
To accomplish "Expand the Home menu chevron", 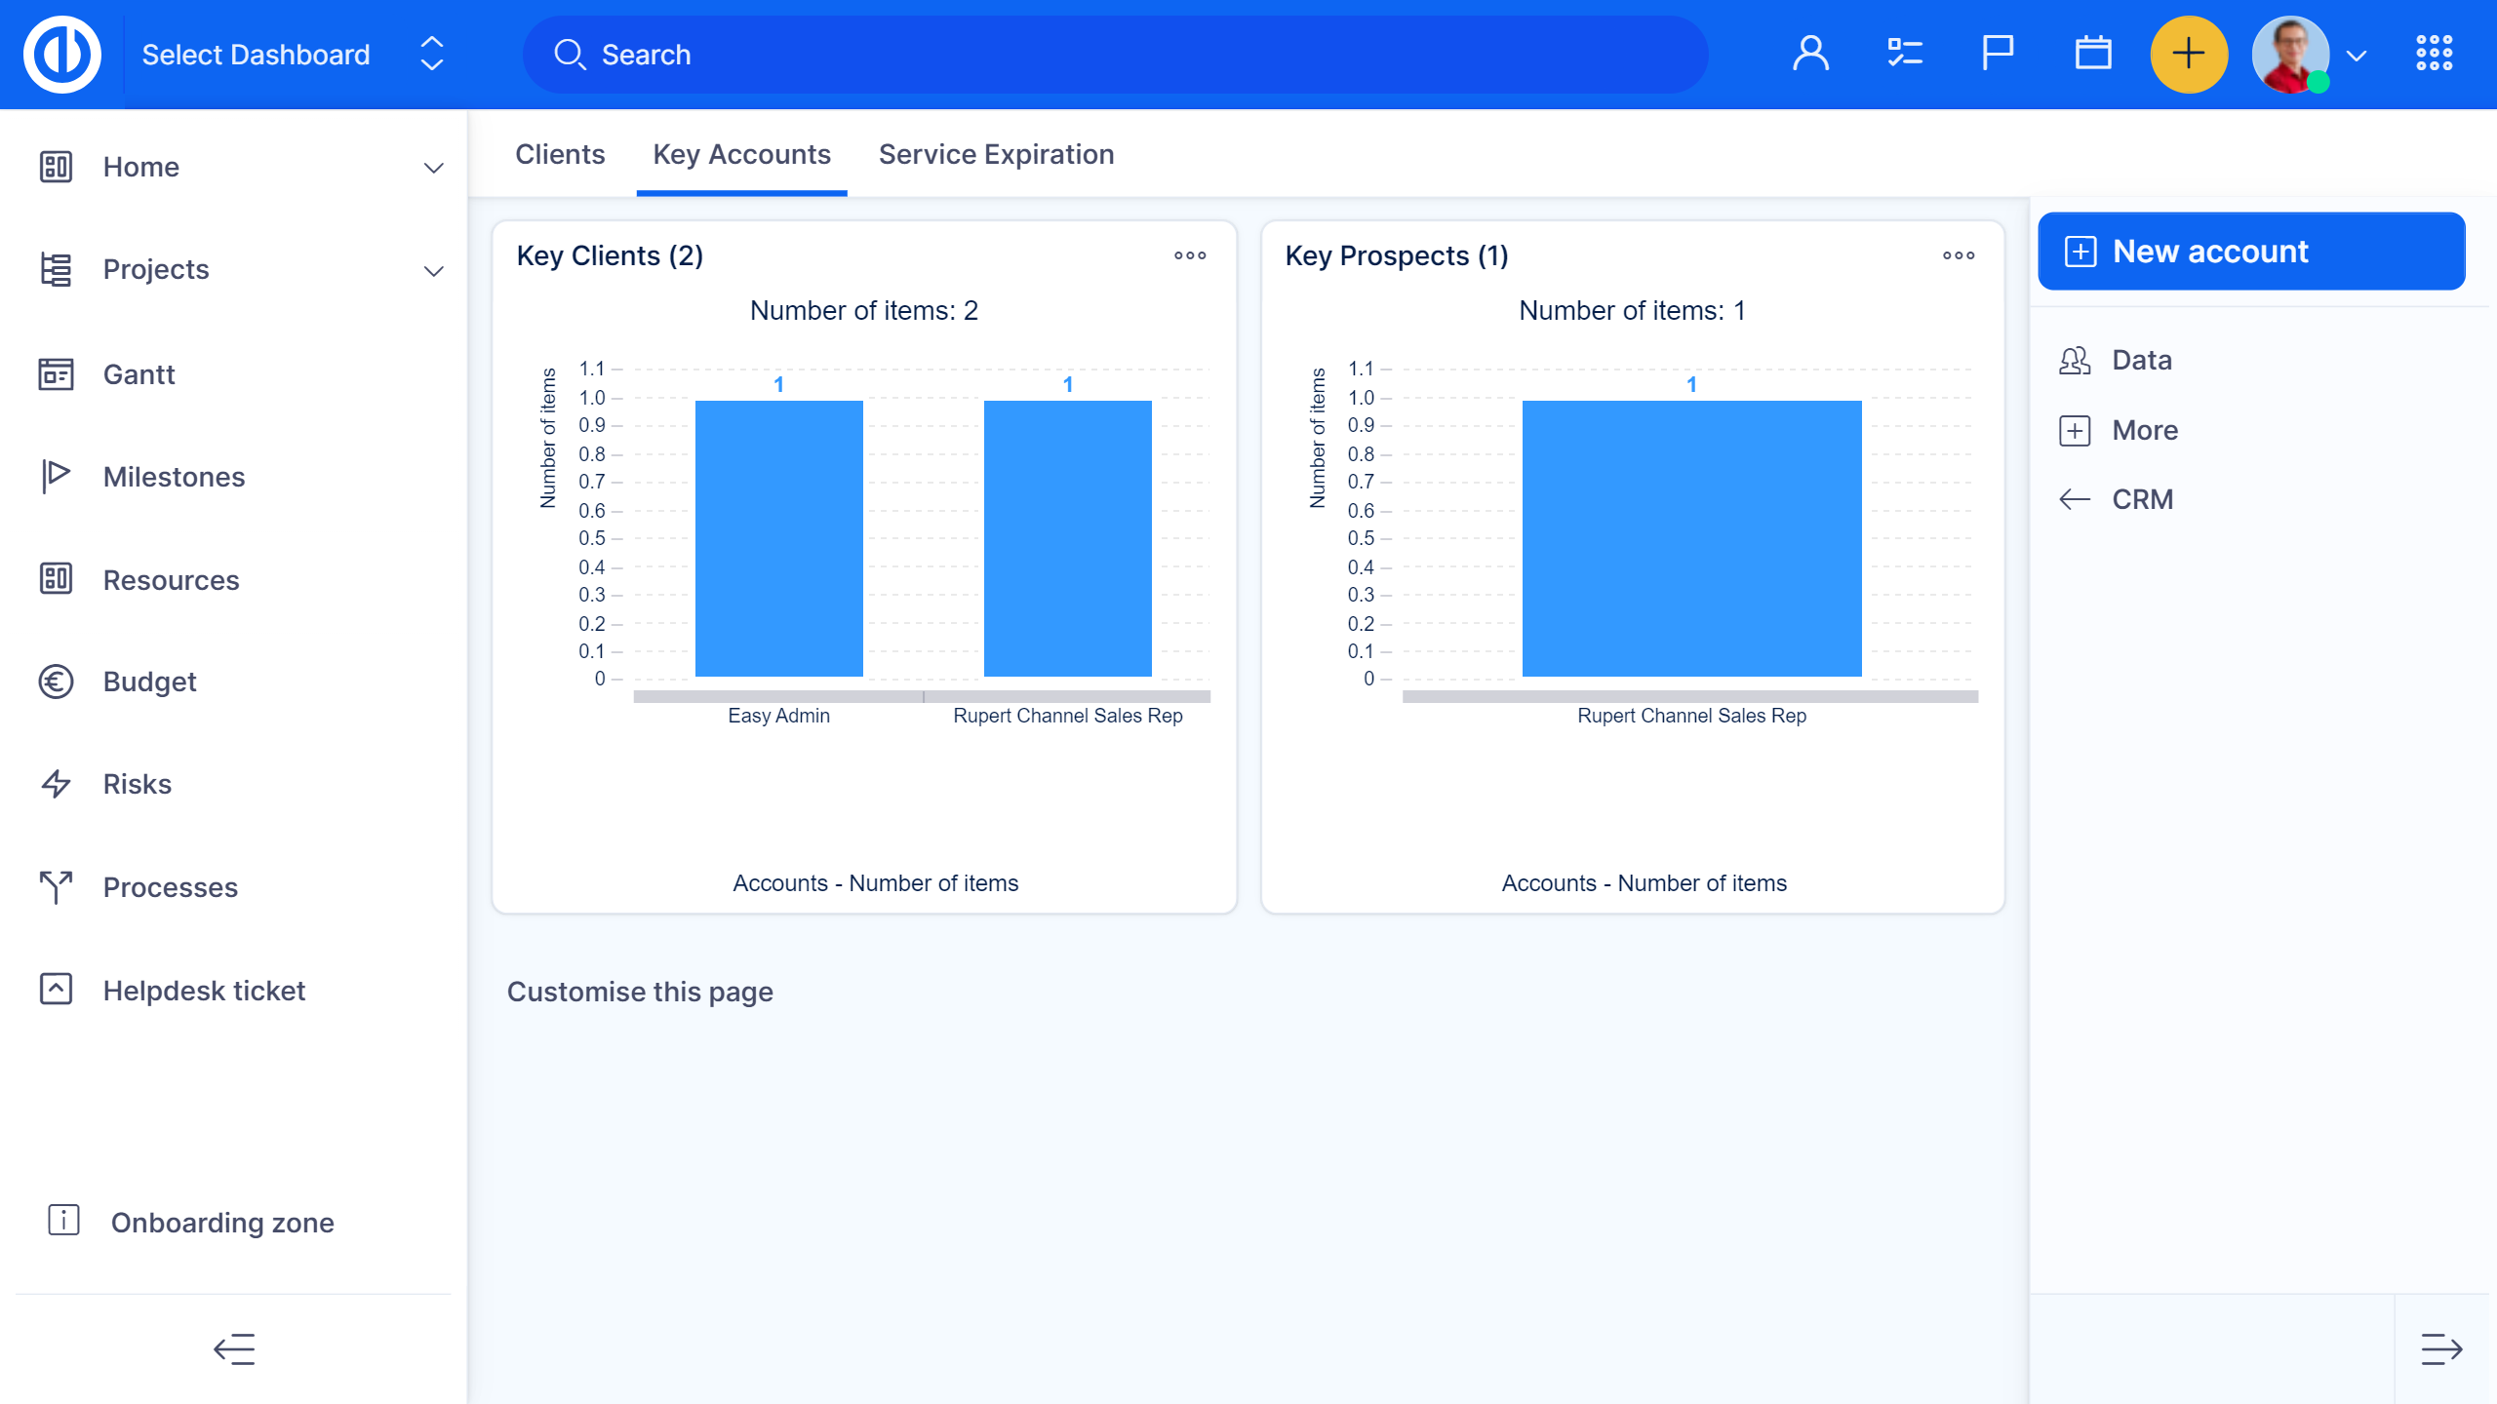I will click(x=433, y=168).
